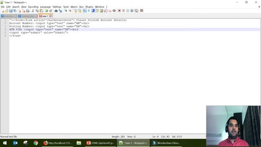261x147 pixels.
Task: Toggle synchronize horizontal scrolling icon
Action: click(x=80, y=11)
